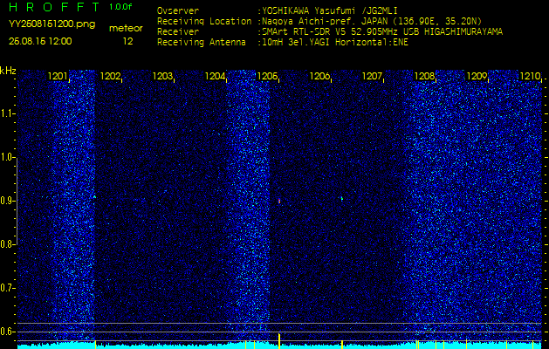Click the 1.1 frequency axis label
The width and height of the screenshot is (549, 349).
[x=6, y=113]
